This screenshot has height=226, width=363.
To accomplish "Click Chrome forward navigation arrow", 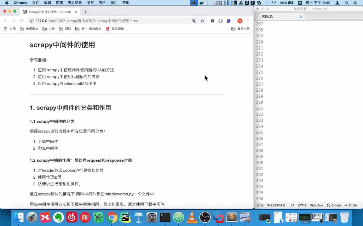I will [x=14, y=21].
